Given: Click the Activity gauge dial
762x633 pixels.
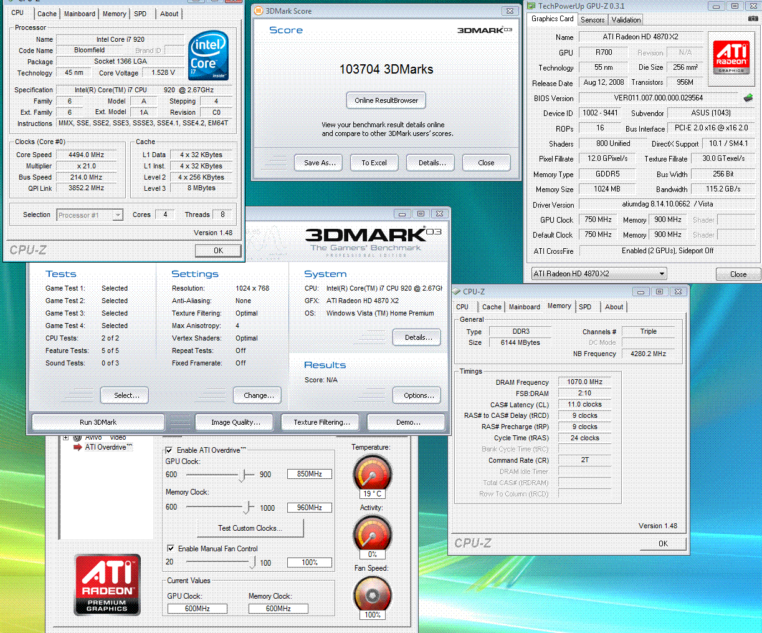Looking at the screenshot, I should click(x=372, y=534).
